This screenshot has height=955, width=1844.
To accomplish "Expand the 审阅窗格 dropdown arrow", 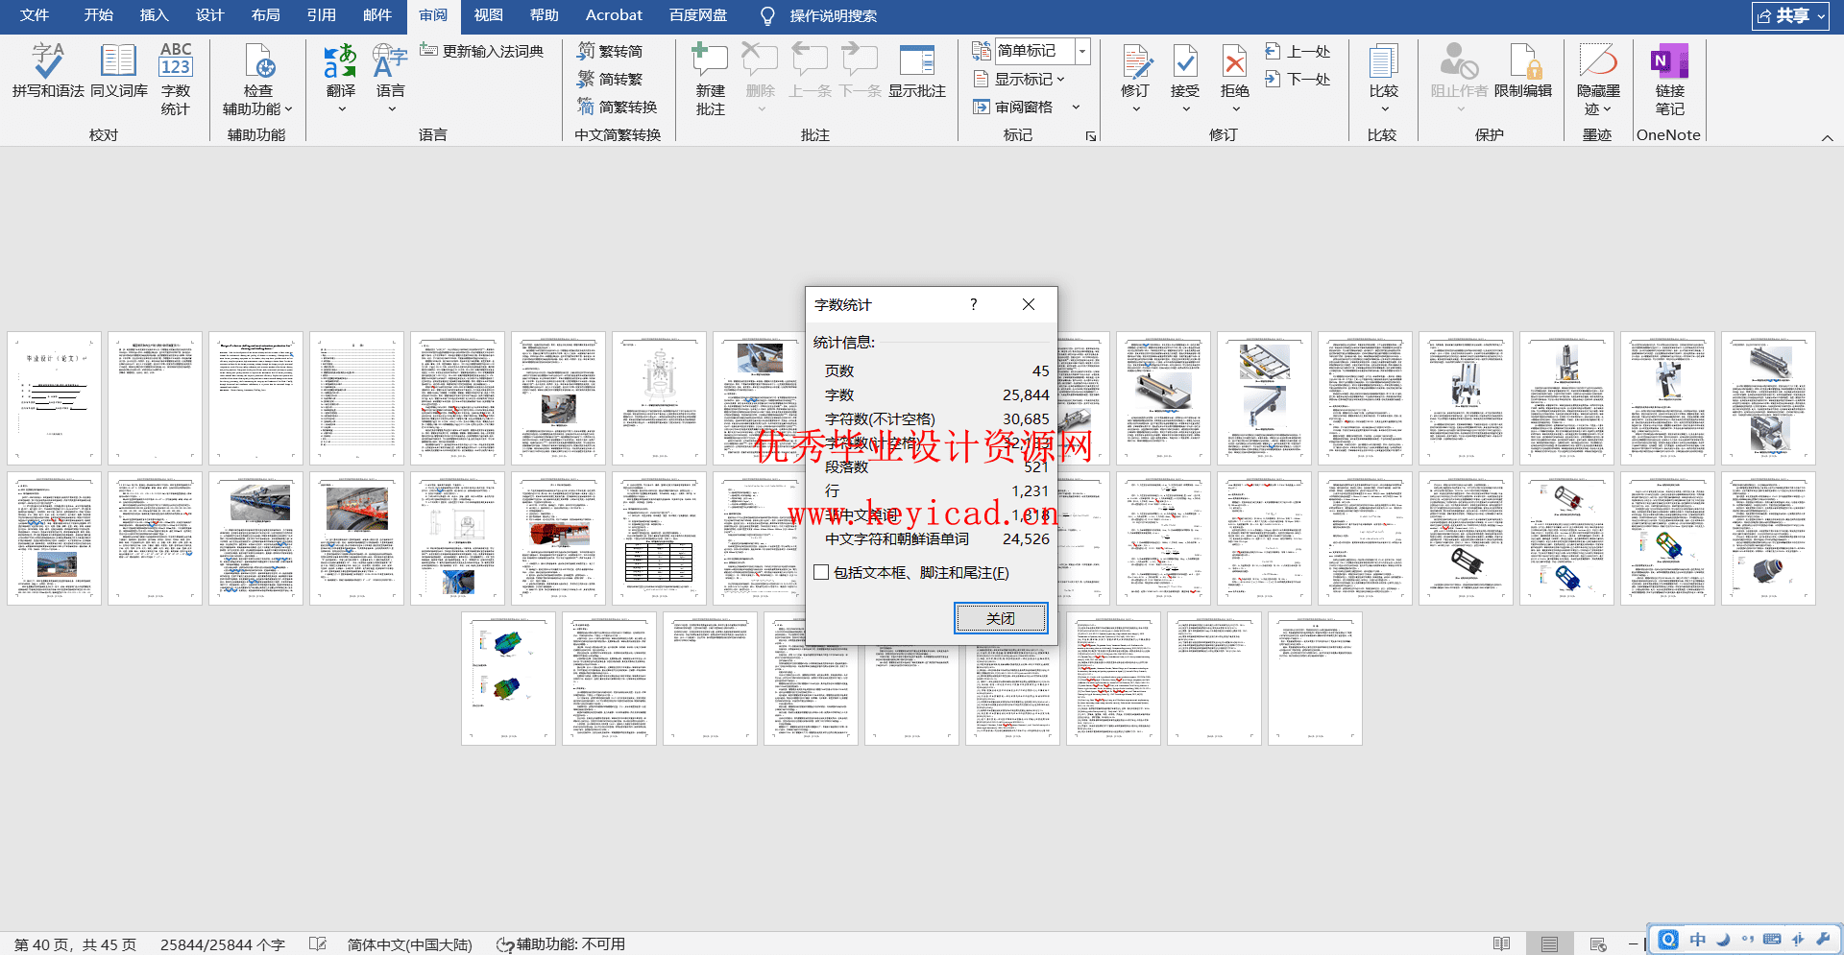I will [x=1076, y=107].
